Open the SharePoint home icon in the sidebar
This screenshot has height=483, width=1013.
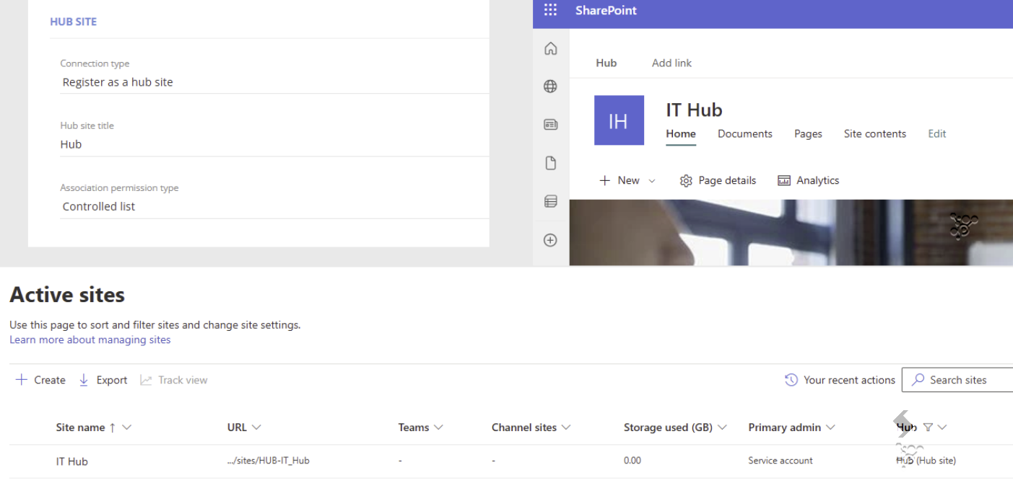click(550, 48)
